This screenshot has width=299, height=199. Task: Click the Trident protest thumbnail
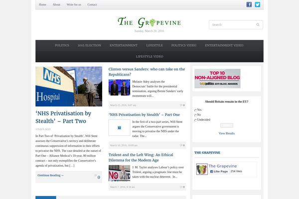point(120,173)
